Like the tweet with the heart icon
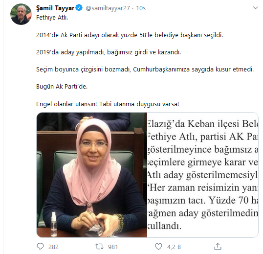This screenshot has height=254, width=263. 158,247
